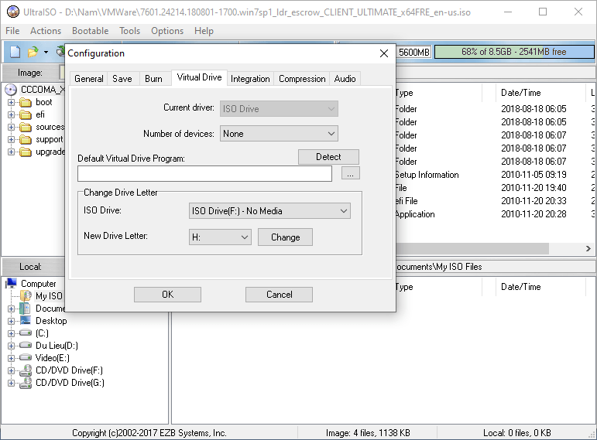The image size is (597, 440).
Task: Click the 68% of 8.5GB capacity bar
Action: tap(514, 52)
